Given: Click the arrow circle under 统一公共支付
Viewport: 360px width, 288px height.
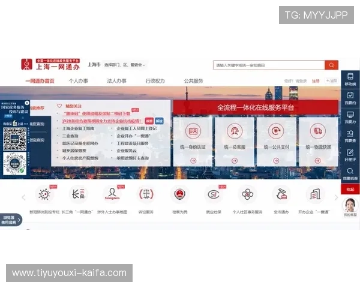Looking at the screenshot, I should [276, 161].
